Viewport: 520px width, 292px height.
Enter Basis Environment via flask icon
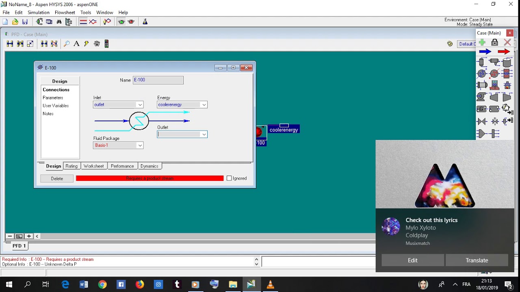tap(145, 22)
